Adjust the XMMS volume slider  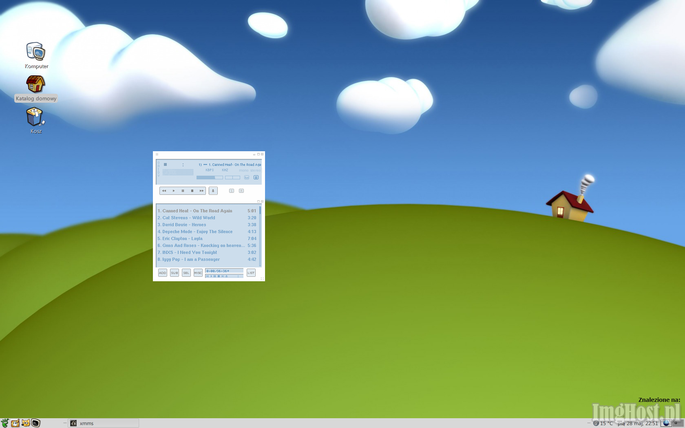pyautogui.click(x=210, y=177)
